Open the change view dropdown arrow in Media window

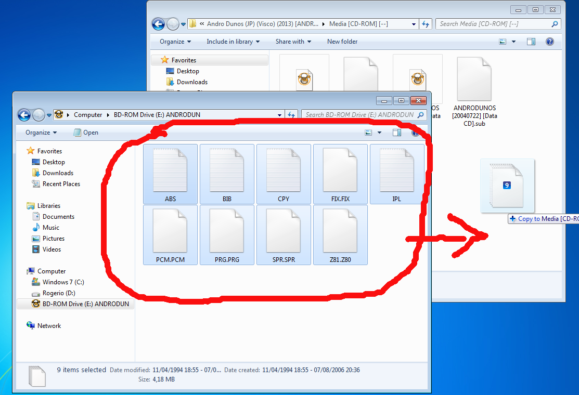513,42
